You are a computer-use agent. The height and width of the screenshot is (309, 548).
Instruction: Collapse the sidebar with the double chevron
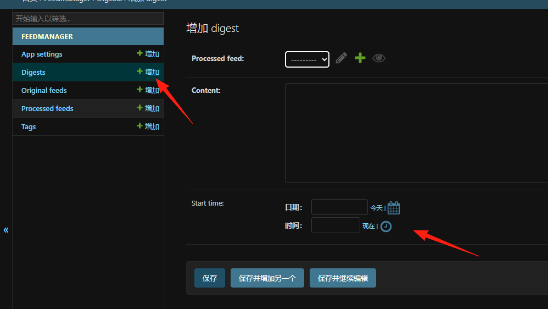coord(6,230)
